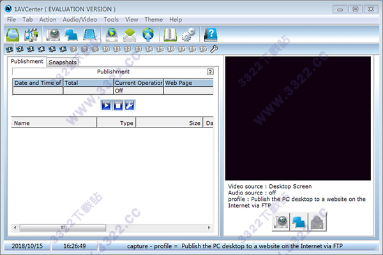Open the Tab menu
This screenshot has height=255, width=383.
(x=27, y=20)
